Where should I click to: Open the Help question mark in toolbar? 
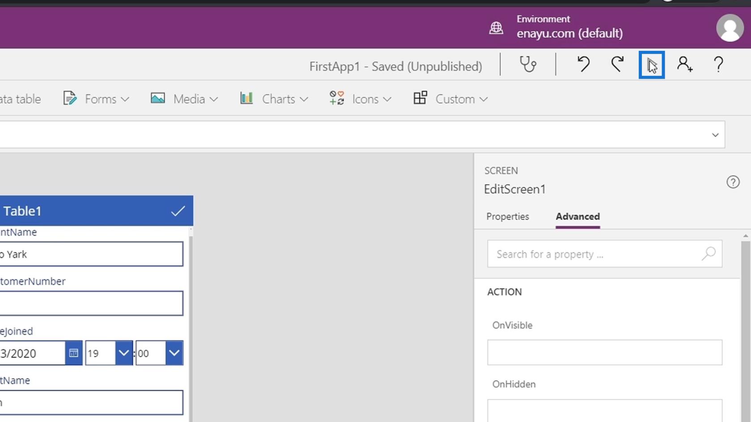[x=718, y=65]
